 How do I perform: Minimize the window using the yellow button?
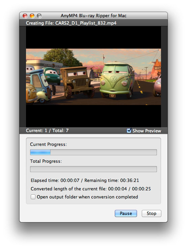pos(32,16)
